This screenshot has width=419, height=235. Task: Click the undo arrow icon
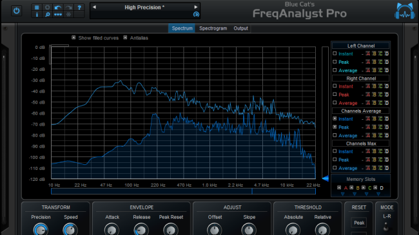pos(58,8)
